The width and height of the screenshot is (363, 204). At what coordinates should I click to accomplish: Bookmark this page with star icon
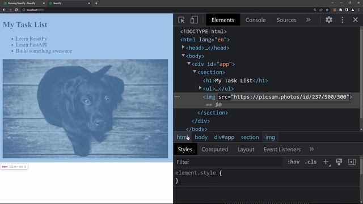coord(327,10)
